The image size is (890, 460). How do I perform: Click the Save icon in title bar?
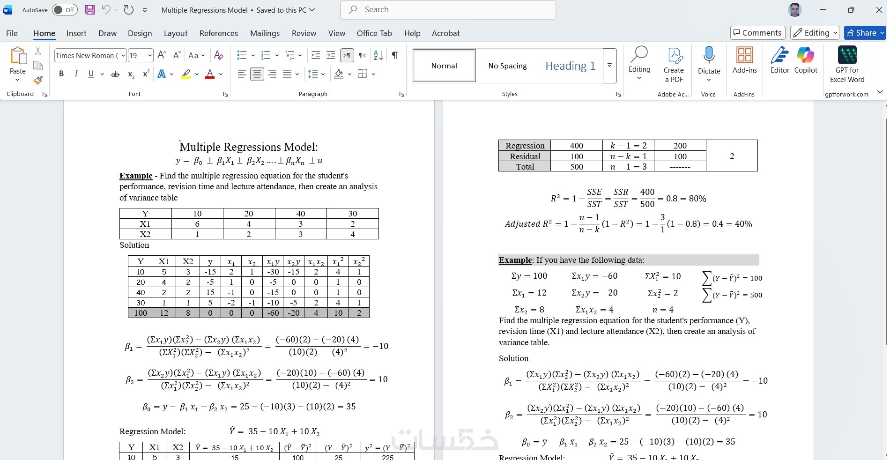click(x=90, y=10)
